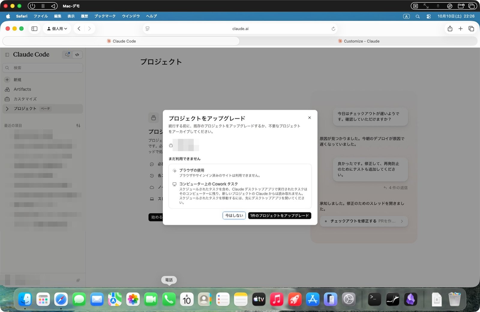Viewport: 480px width, 312px height.
Task: Click the 今はしない button
Action: point(234,215)
